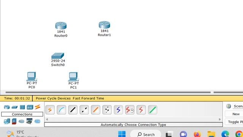Open the Windows Start menu
The width and height of the screenshot is (243, 137).
point(122,134)
